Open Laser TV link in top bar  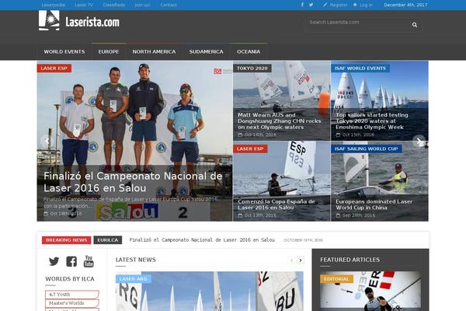[84, 5]
